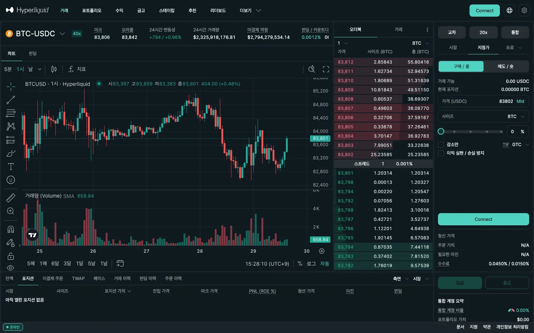Viewport: 534px width, 333px height.
Task: Toggle chart fullscreen mode
Action: click(x=326, y=69)
